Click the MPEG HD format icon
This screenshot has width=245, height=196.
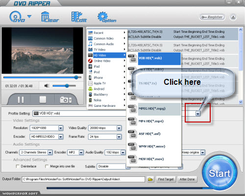pyautogui.click(x=132, y=109)
